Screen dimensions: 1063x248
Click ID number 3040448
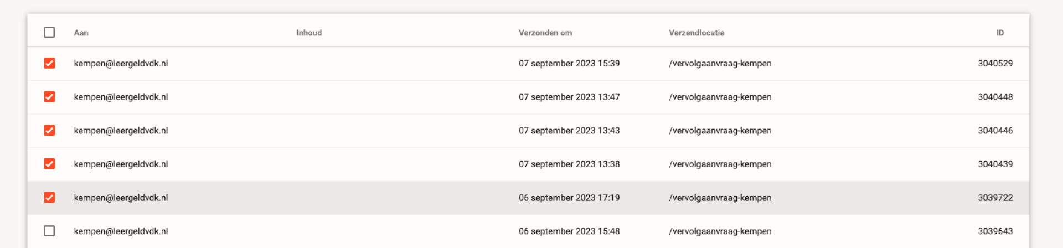[995, 97]
